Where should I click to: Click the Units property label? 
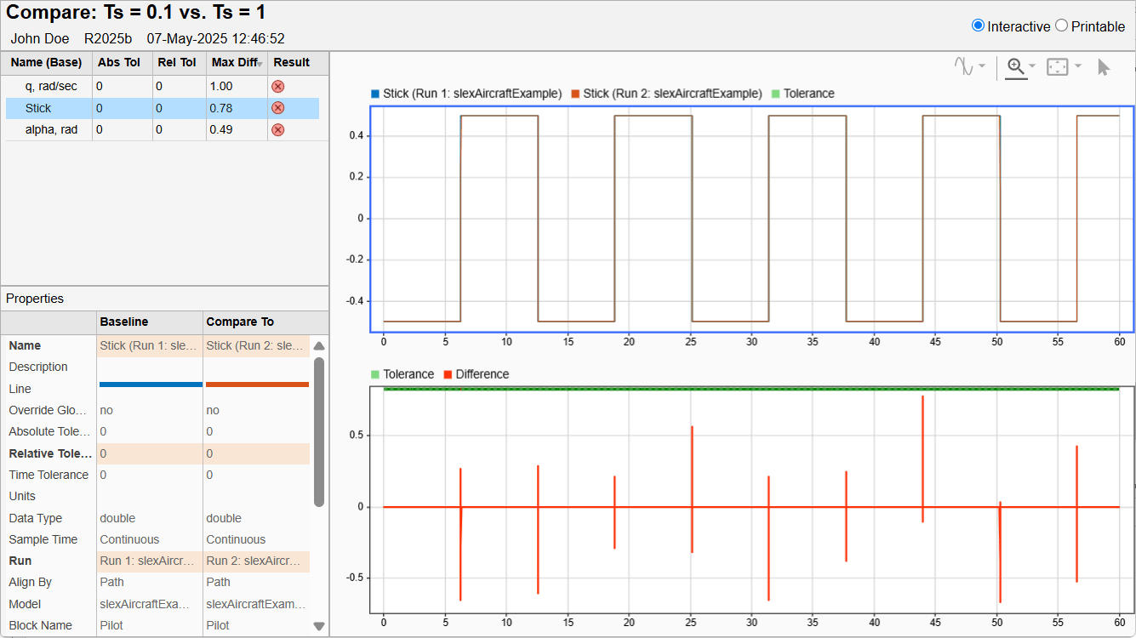click(x=23, y=496)
